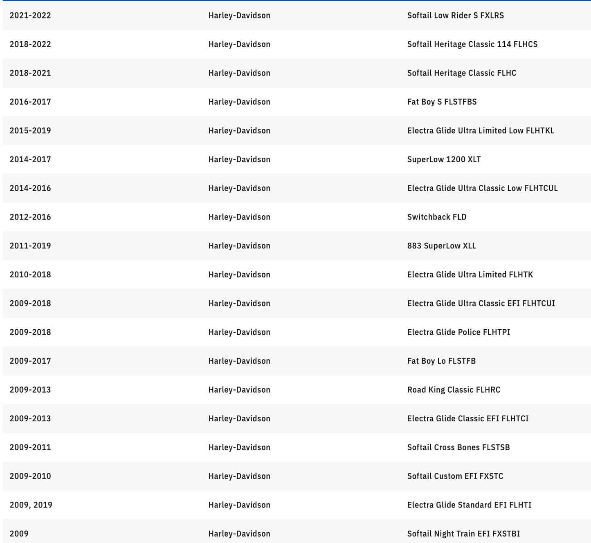Select 'Harley-Davidson' in the 2010-2018 row

(x=239, y=275)
